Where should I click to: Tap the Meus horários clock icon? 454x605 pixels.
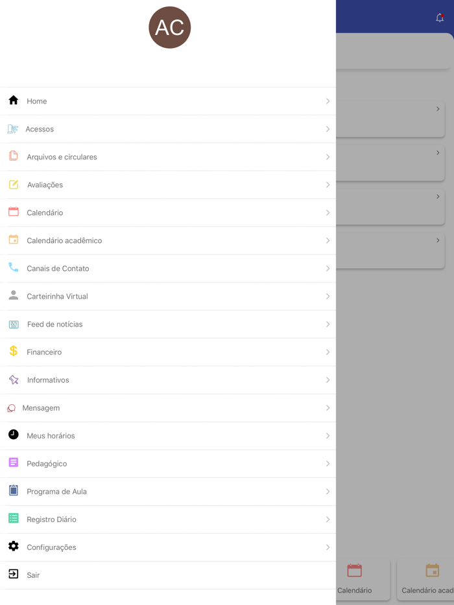(x=14, y=435)
